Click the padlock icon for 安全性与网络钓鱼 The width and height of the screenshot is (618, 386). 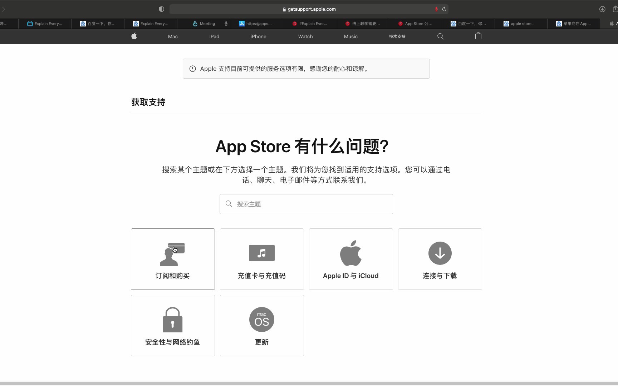coord(172,319)
